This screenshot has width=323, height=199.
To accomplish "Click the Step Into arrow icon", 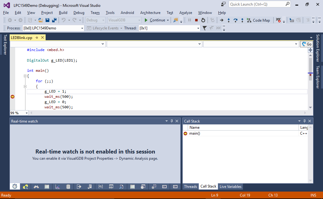I will click(x=229, y=20).
